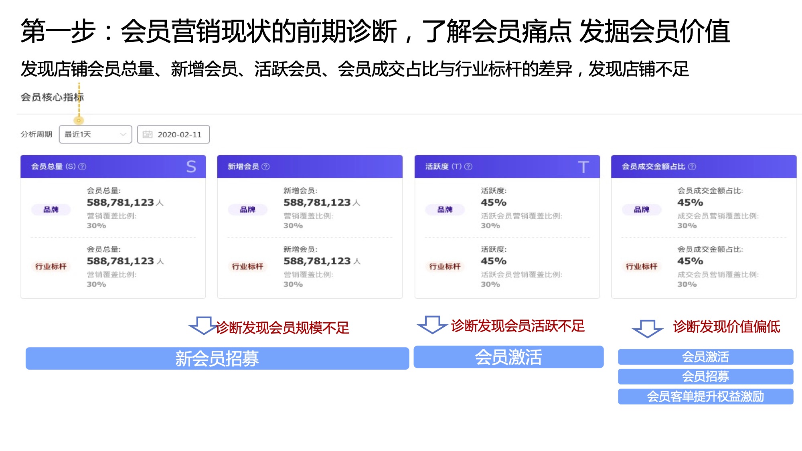
Task: Select 行业标杆 tag in 新增会员 card
Action: [x=247, y=266]
